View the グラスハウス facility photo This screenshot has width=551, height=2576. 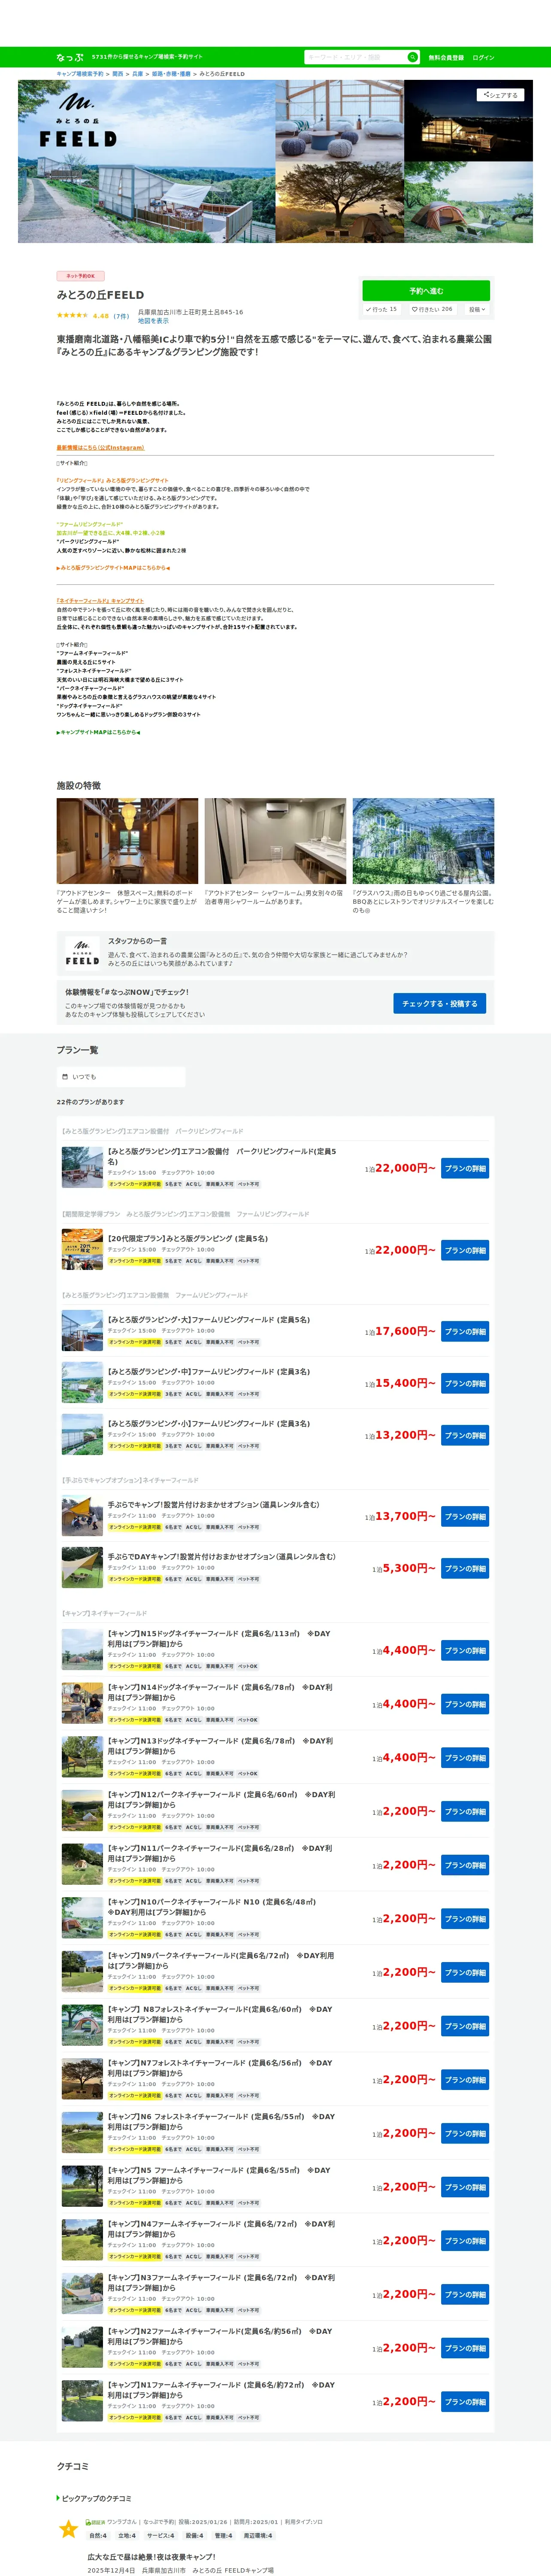point(423,841)
